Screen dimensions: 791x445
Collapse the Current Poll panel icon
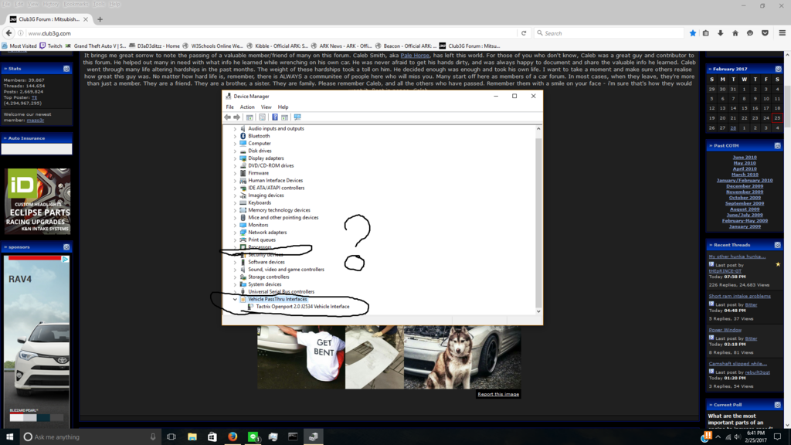(777, 405)
